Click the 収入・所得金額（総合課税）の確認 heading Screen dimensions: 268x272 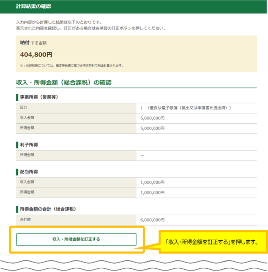tap(64, 83)
